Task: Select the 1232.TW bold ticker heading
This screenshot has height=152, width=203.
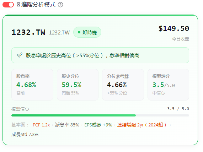Action: click(x=28, y=32)
